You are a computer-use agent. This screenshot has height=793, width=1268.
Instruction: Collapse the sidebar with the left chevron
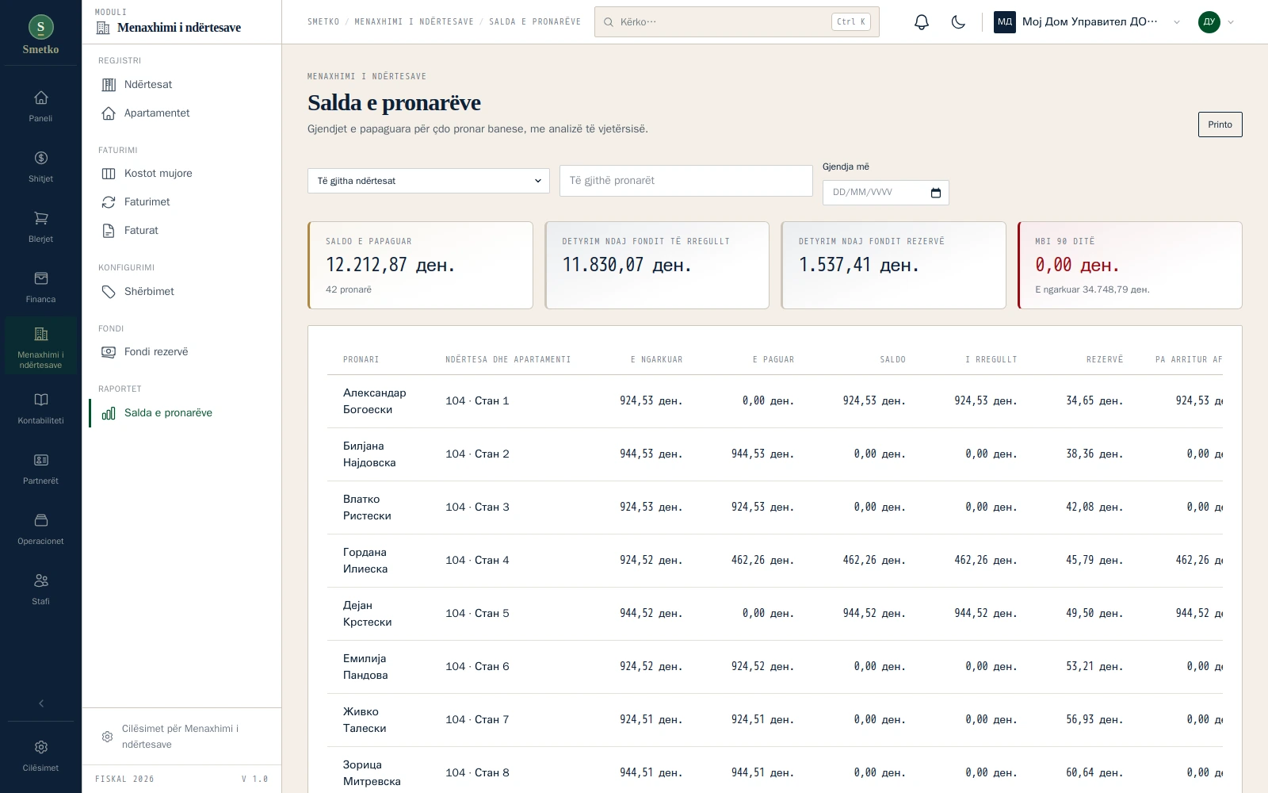(x=41, y=703)
